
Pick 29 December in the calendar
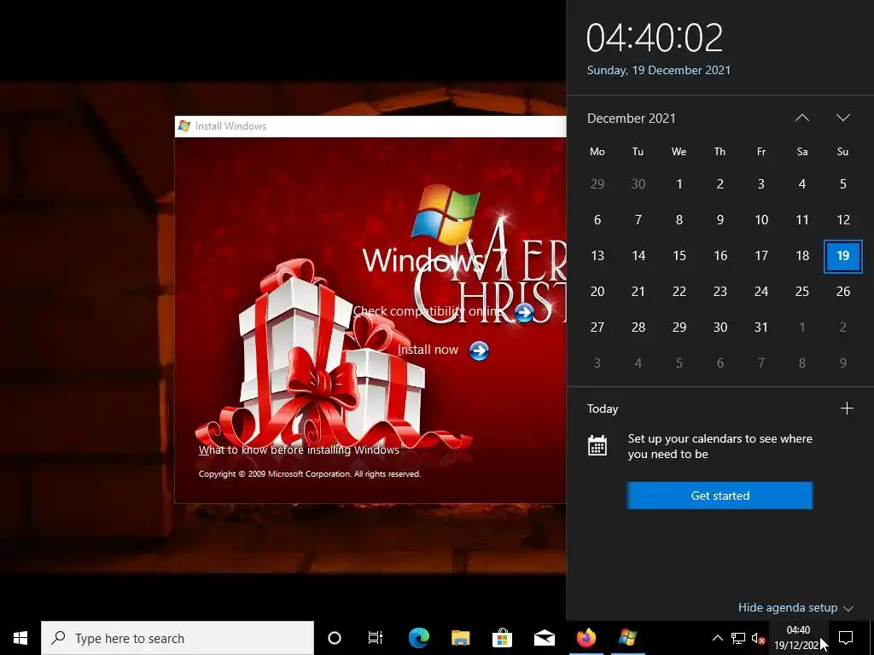coord(679,327)
